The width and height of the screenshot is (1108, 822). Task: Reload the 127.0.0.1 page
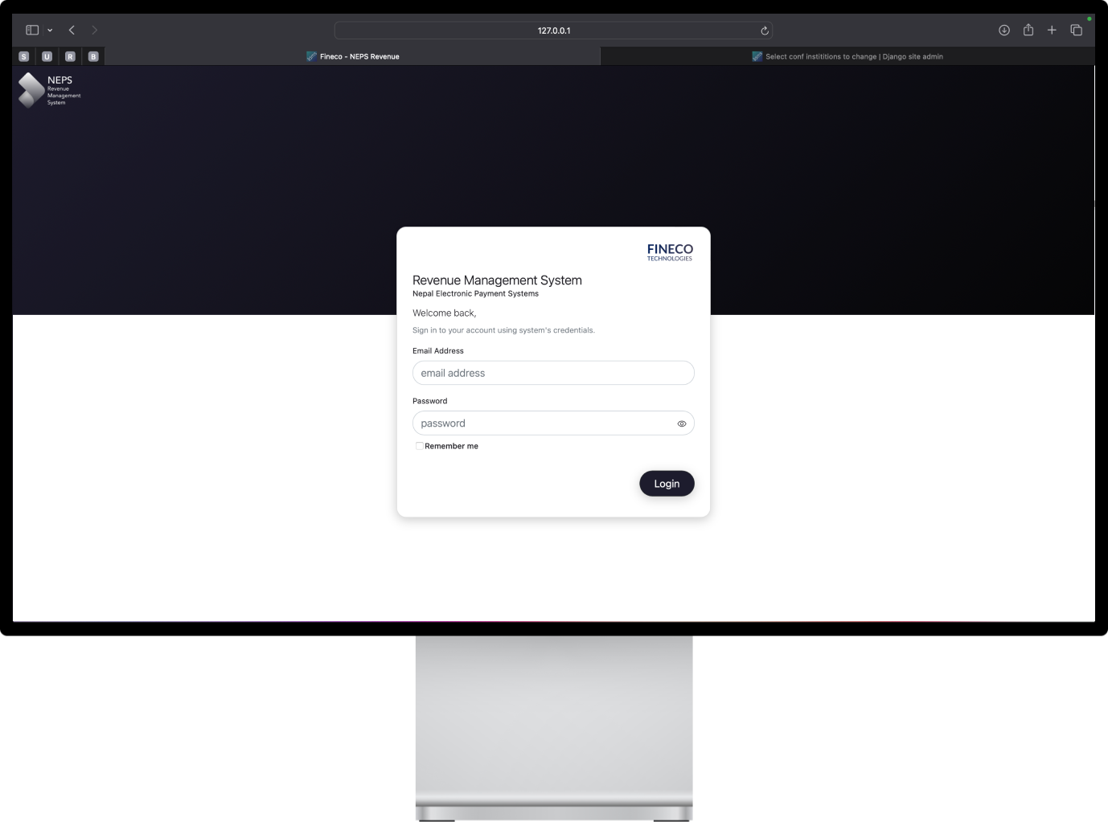[x=762, y=30]
